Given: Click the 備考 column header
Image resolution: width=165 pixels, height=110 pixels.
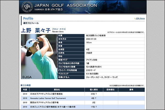Looking at the screenshot, I should (131, 90).
